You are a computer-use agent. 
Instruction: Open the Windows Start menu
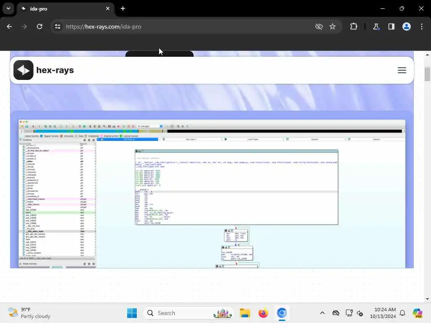coord(132,313)
